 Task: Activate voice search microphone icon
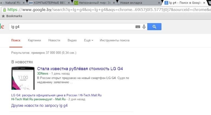click(144, 27)
